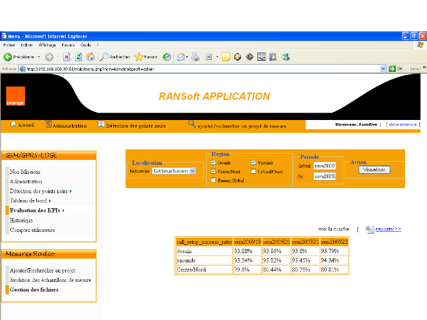Click the Détection des points noirs book icon
The height and width of the screenshot is (320, 427).
point(101,124)
